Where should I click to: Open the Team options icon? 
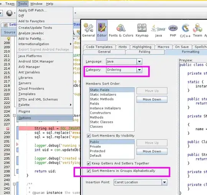pyautogui.click(x=197, y=30)
